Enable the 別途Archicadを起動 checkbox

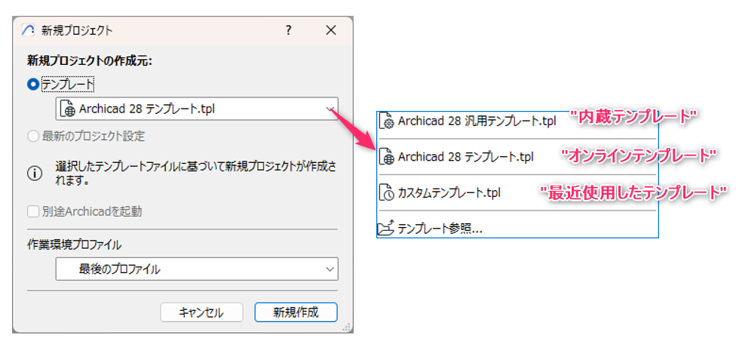coord(33,211)
